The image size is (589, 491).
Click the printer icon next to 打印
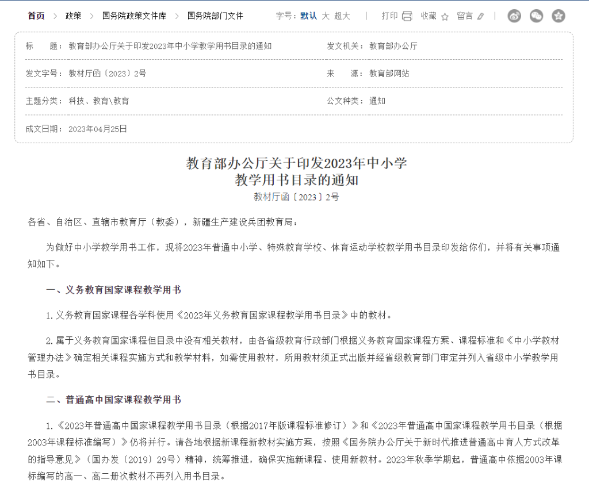click(x=407, y=16)
